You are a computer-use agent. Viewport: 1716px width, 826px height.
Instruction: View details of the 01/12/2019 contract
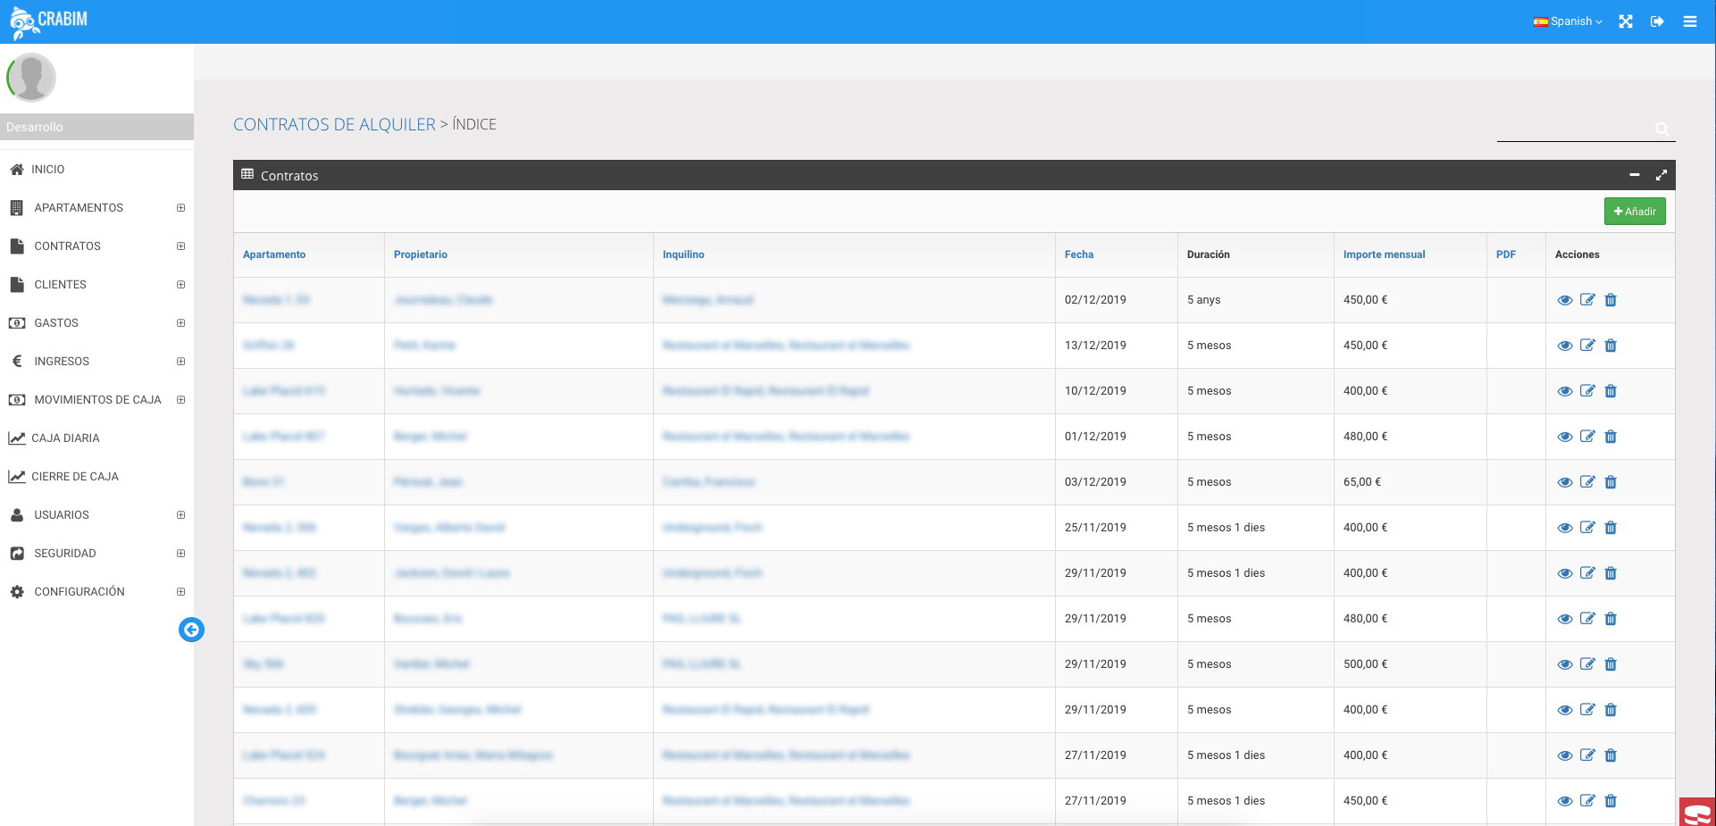tap(1564, 437)
